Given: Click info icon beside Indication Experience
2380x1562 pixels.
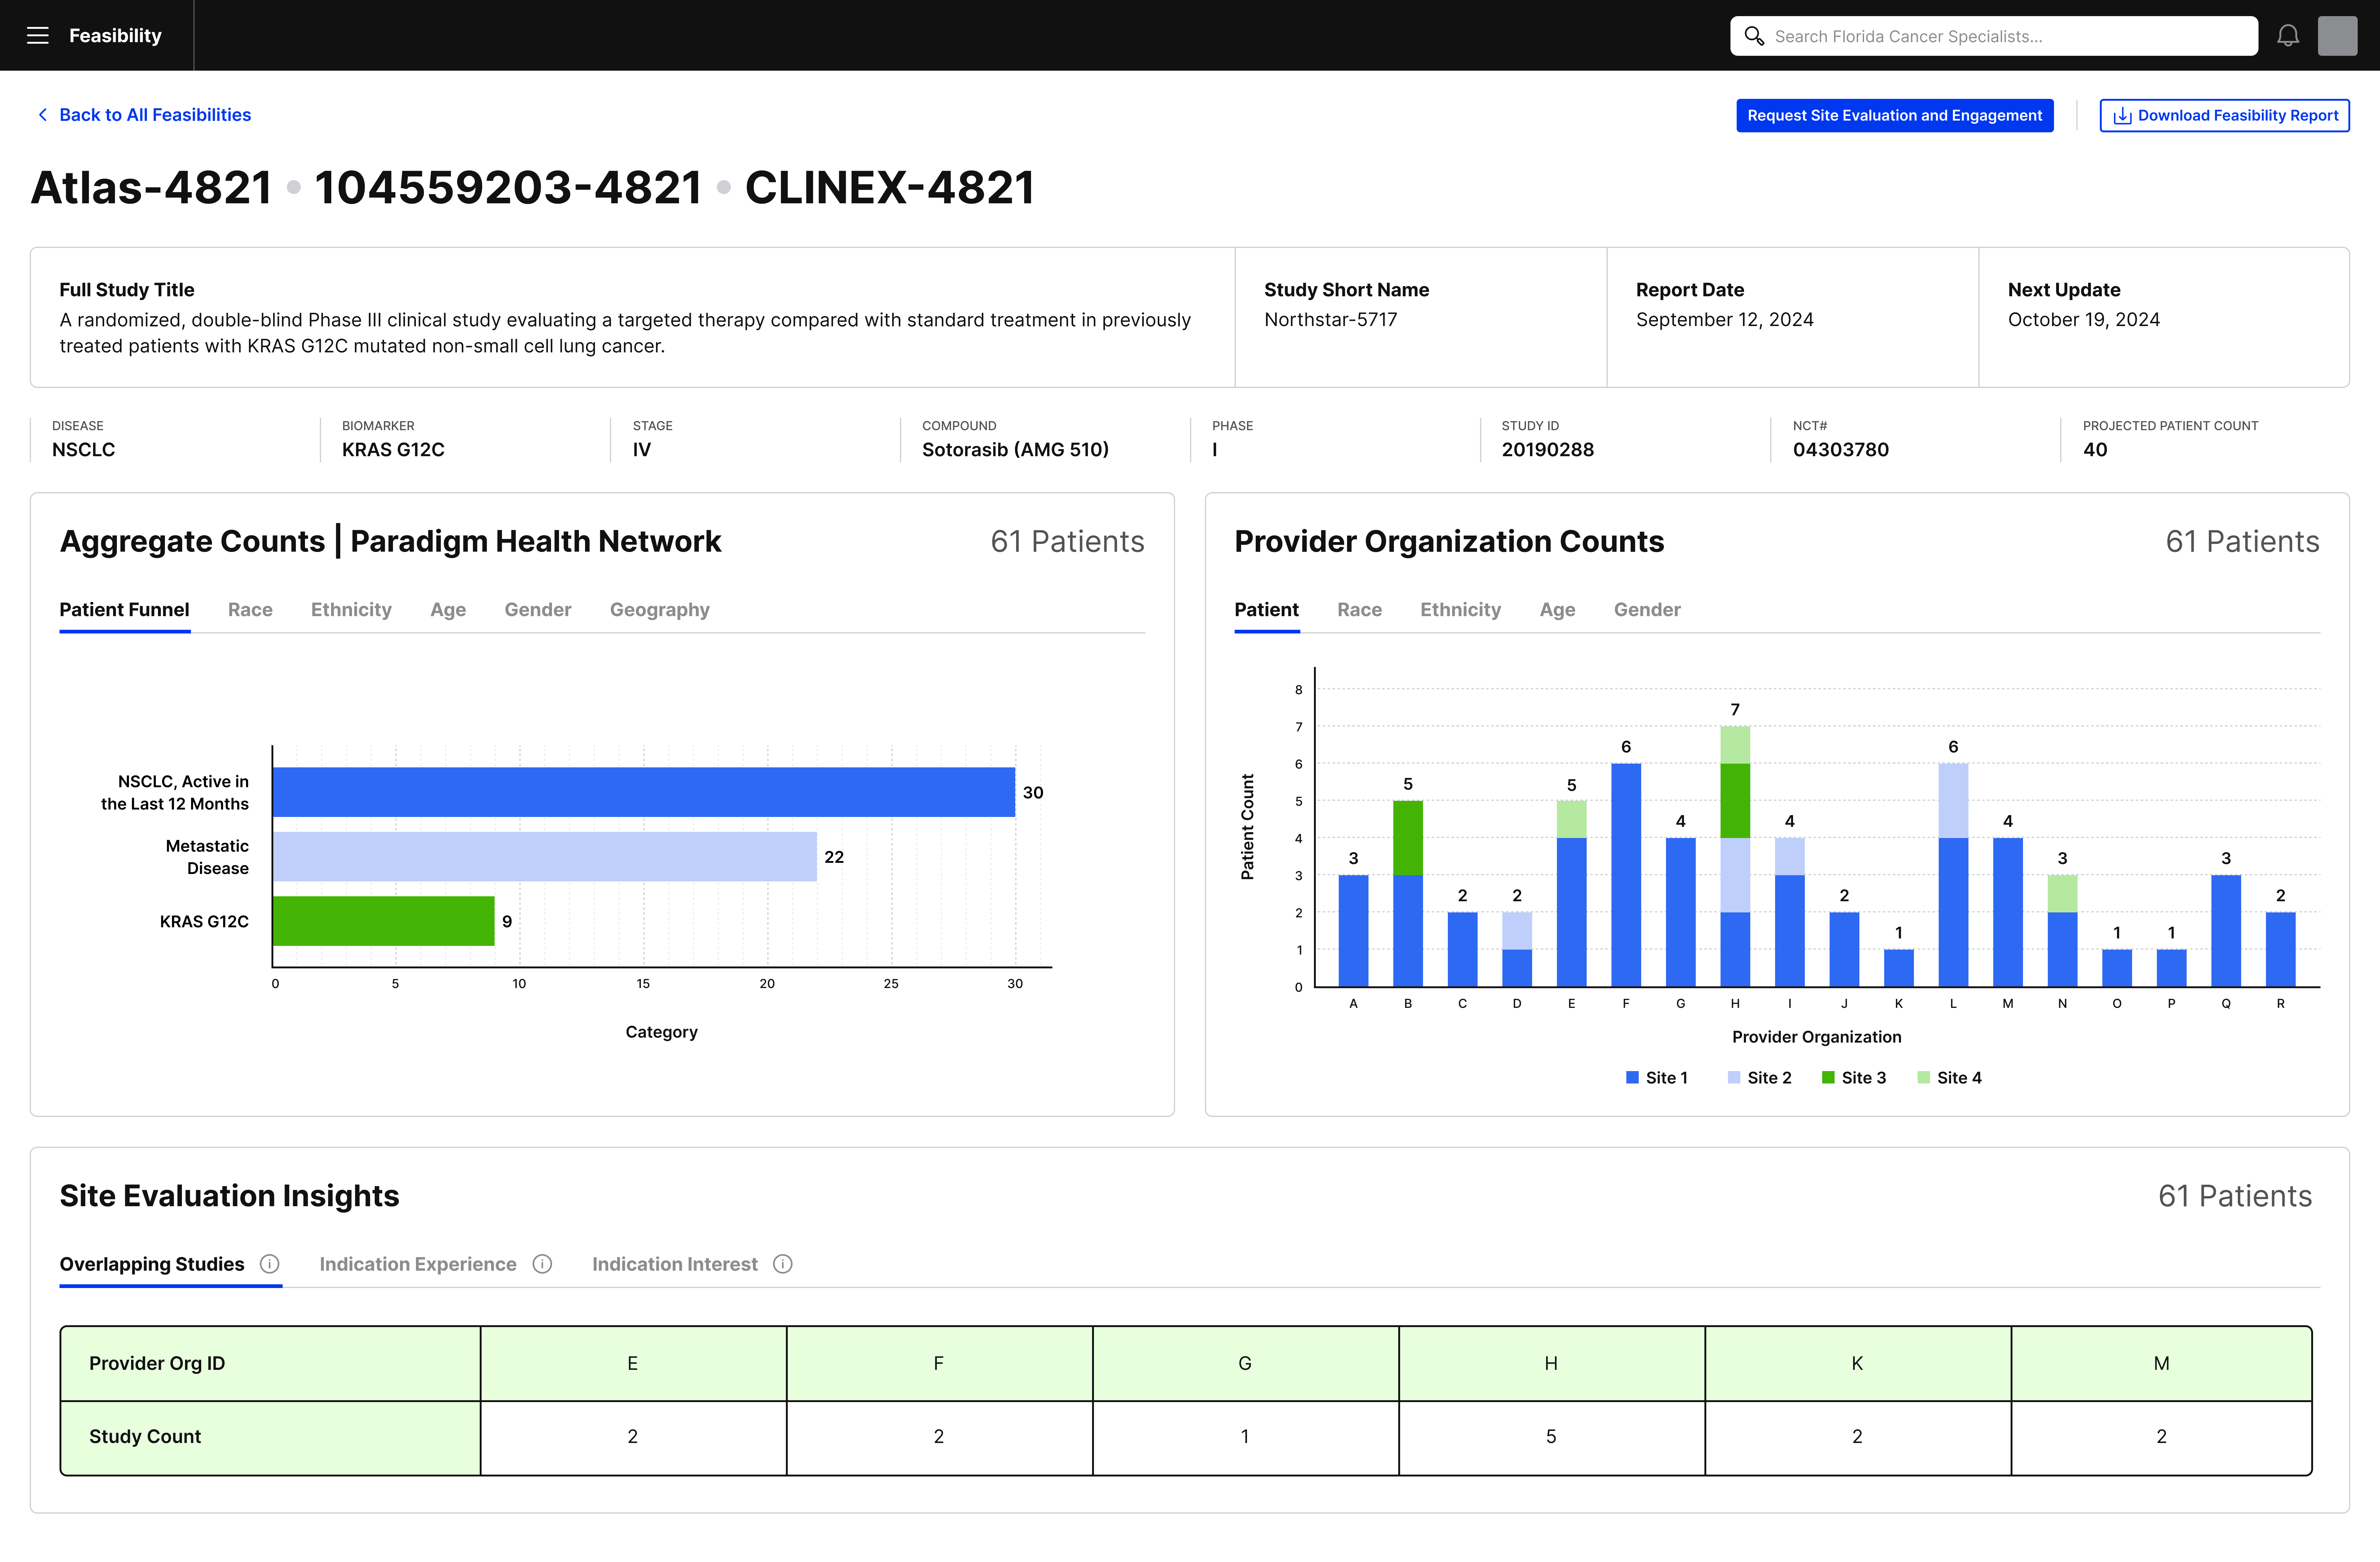Looking at the screenshot, I should coord(542,1264).
